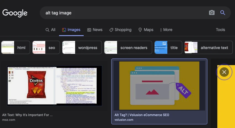Pick the alternative text chip
This screenshot has width=235, height=128.
(x=208, y=47)
